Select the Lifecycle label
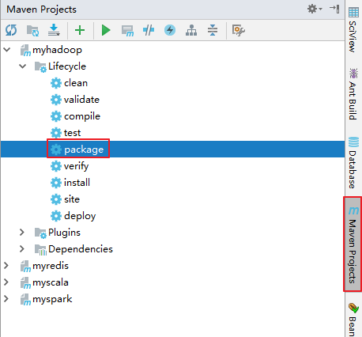The height and width of the screenshot is (337, 362). point(67,66)
